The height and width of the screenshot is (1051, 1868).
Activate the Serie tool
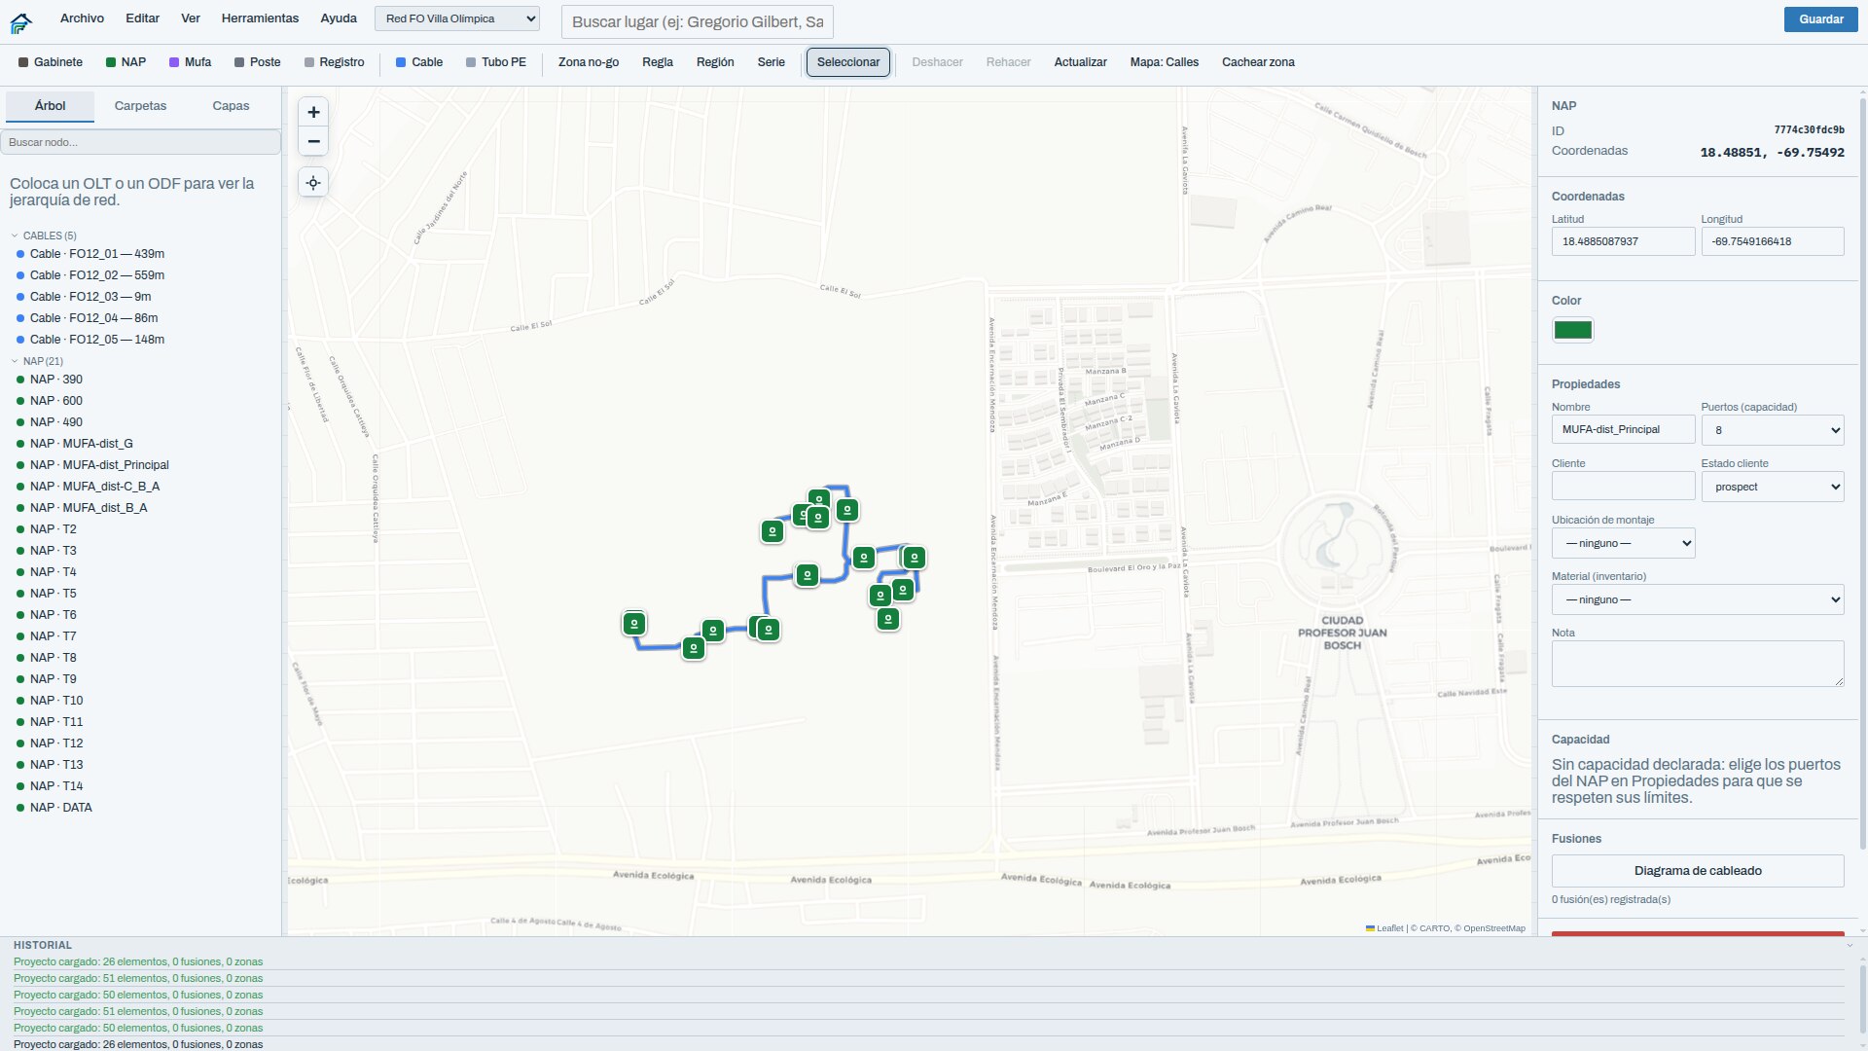771,62
